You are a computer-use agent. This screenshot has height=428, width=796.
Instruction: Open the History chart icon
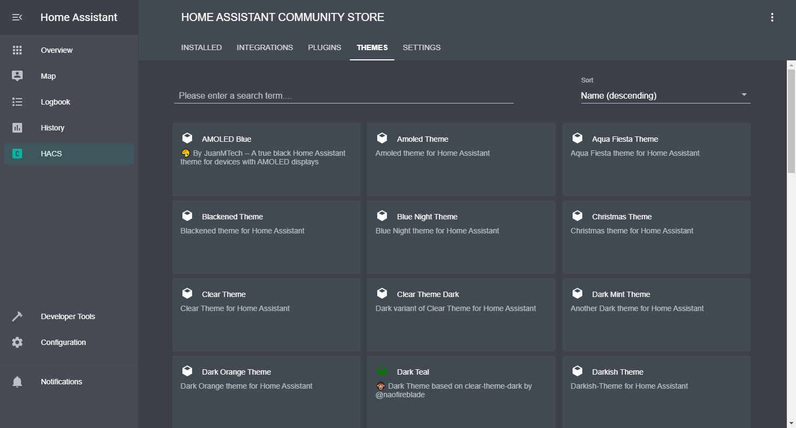[x=17, y=128]
